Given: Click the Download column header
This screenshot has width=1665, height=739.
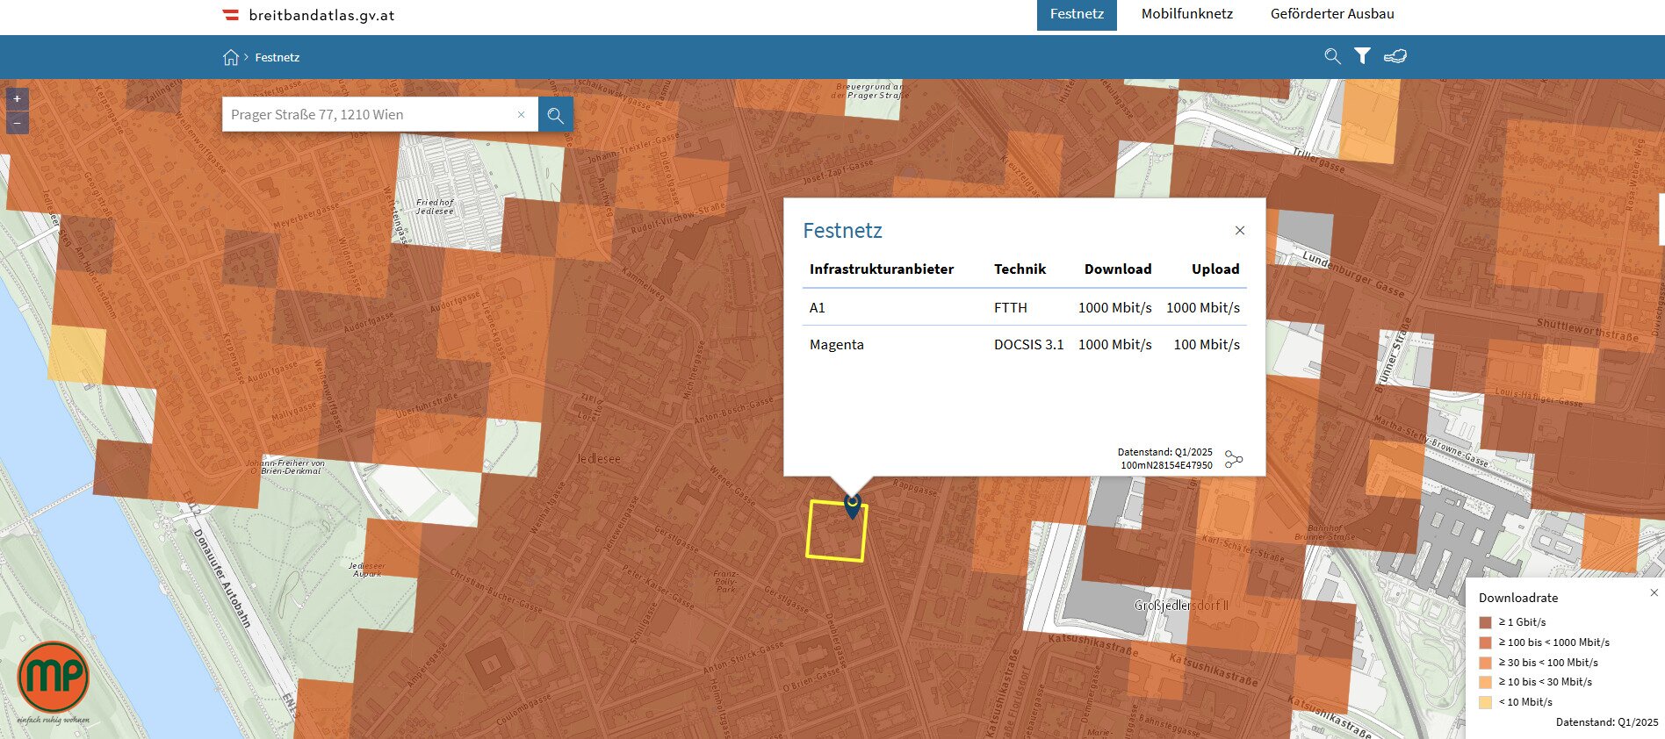Looking at the screenshot, I should tap(1118, 269).
